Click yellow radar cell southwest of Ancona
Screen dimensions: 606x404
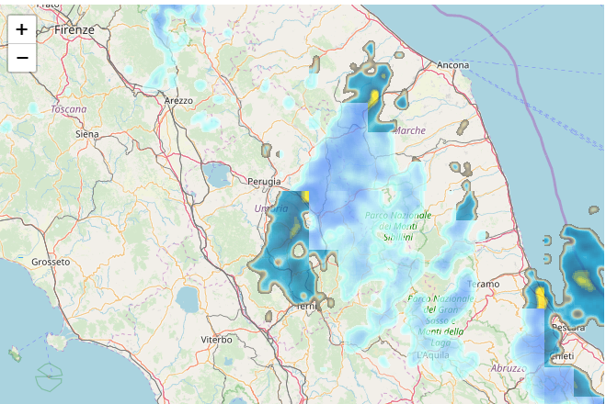click(374, 98)
